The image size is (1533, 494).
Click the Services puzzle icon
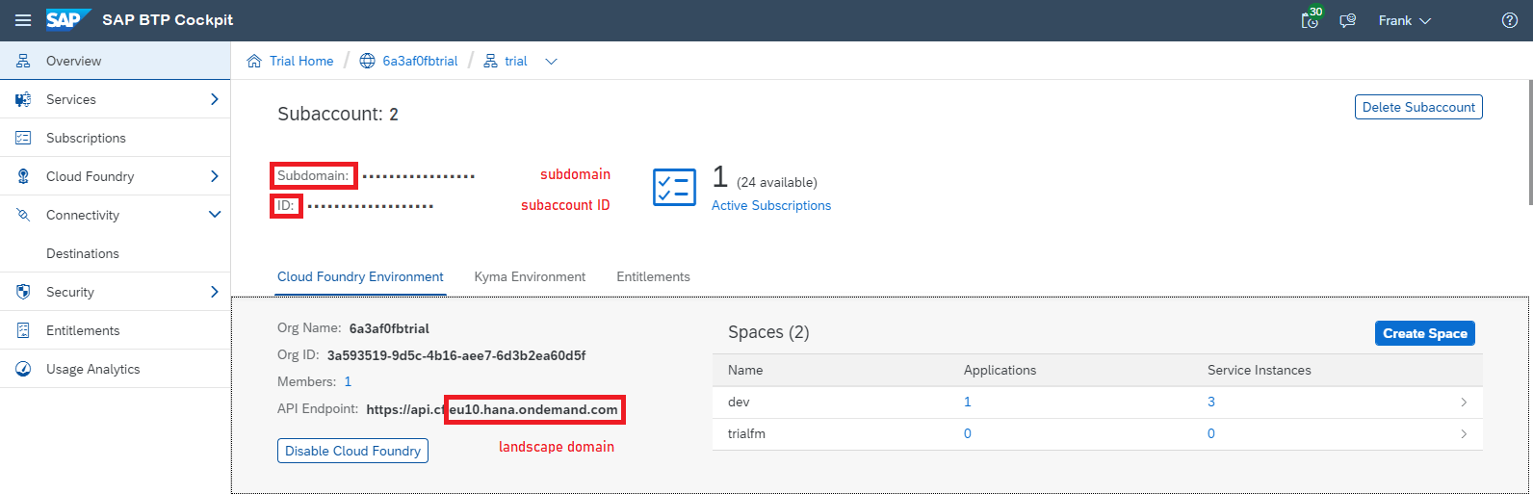pos(23,99)
